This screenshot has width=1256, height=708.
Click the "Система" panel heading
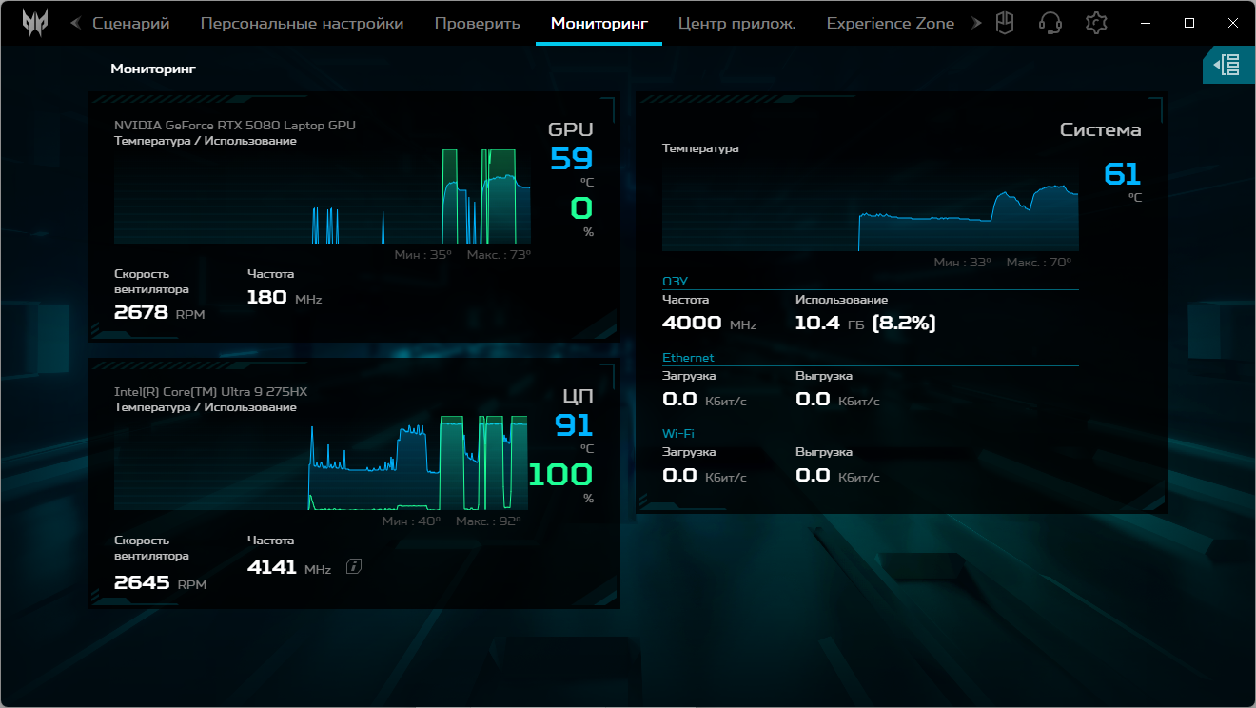click(1101, 130)
